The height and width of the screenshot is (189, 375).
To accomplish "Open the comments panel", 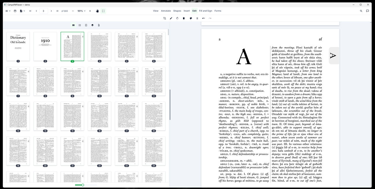I will [367, 11].
